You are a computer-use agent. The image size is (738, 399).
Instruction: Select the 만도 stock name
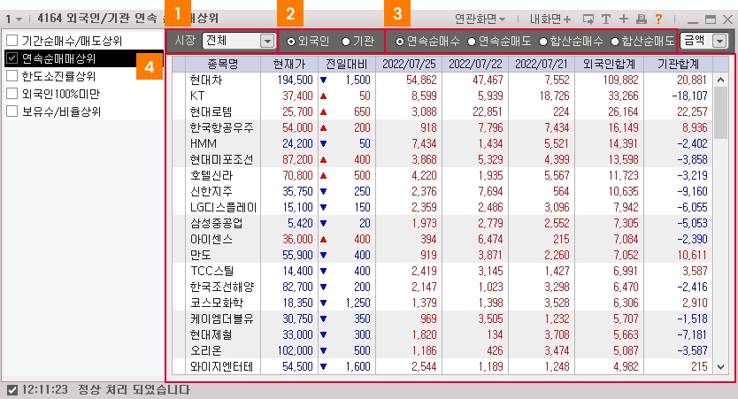pos(201,255)
